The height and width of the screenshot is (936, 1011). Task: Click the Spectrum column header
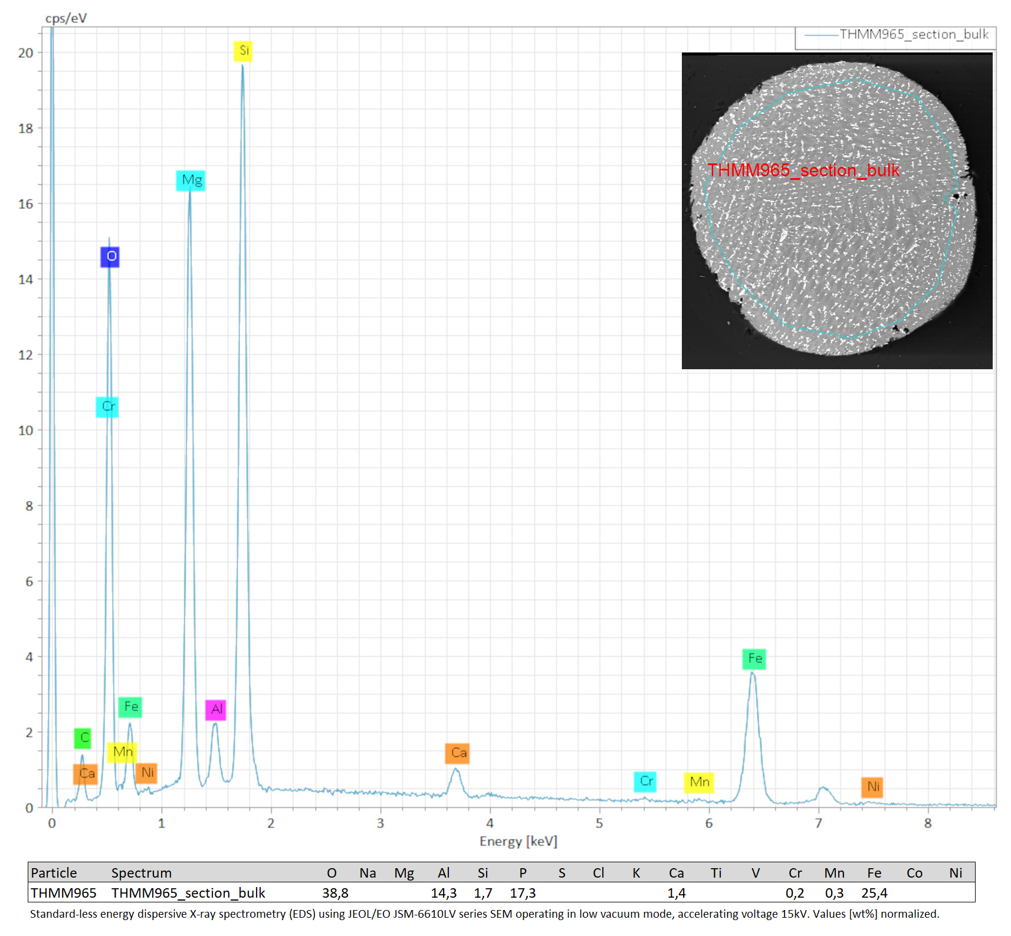coord(142,873)
